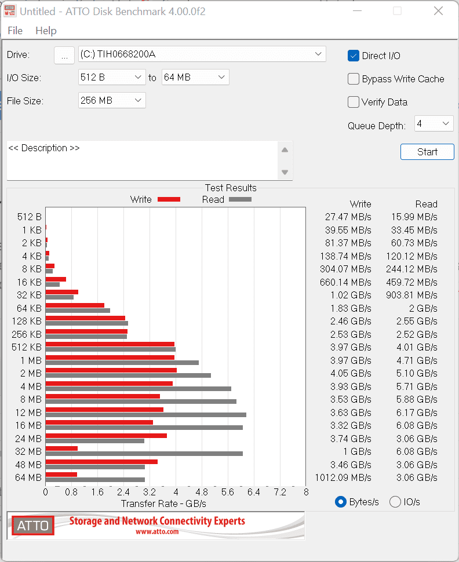Viewport: 459px width, 562px height.
Task: Open the Drive selection dropdown
Action: (x=202, y=54)
